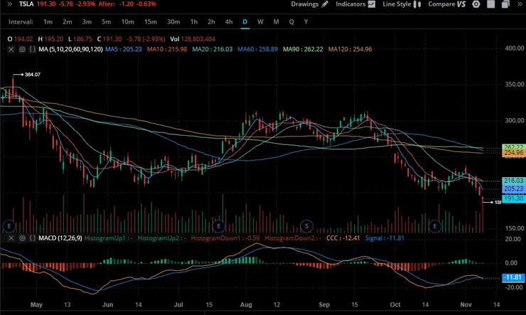
Task: Click the Signal : -11.81 value
Action: point(385,238)
